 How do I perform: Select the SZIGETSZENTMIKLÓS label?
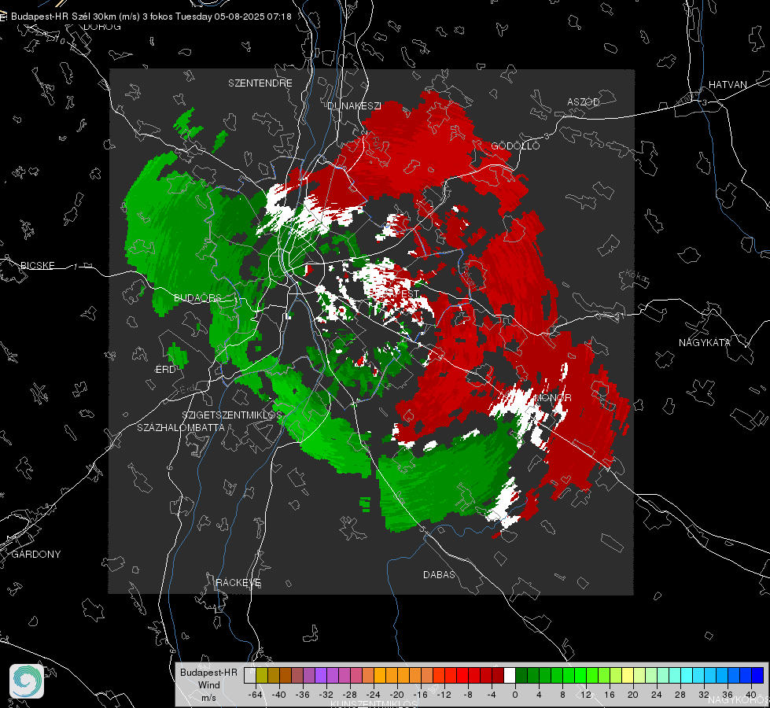pos(232,415)
